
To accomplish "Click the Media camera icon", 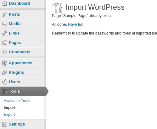I will point(5,24).
